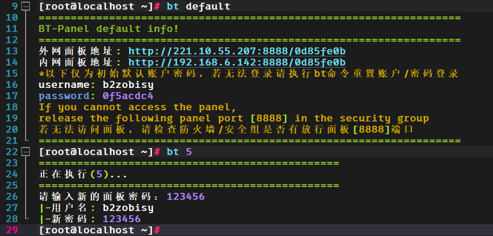Open the internal panel link 192.168.6.142
Viewport: 493px width, 236px height.
click(237, 62)
